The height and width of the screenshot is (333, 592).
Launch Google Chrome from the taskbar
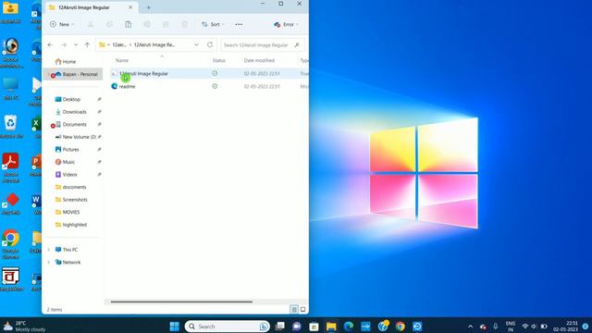click(x=401, y=327)
